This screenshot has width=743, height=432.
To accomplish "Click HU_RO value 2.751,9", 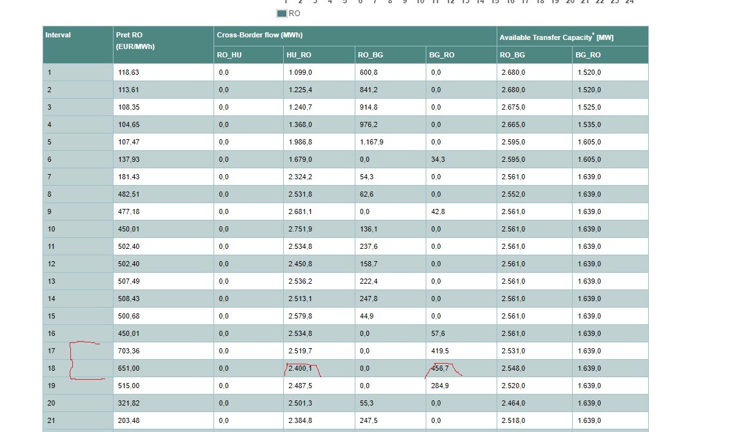I will pos(301,230).
